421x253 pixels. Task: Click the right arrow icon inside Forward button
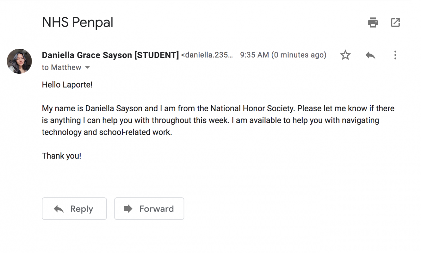tap(128, 209)
